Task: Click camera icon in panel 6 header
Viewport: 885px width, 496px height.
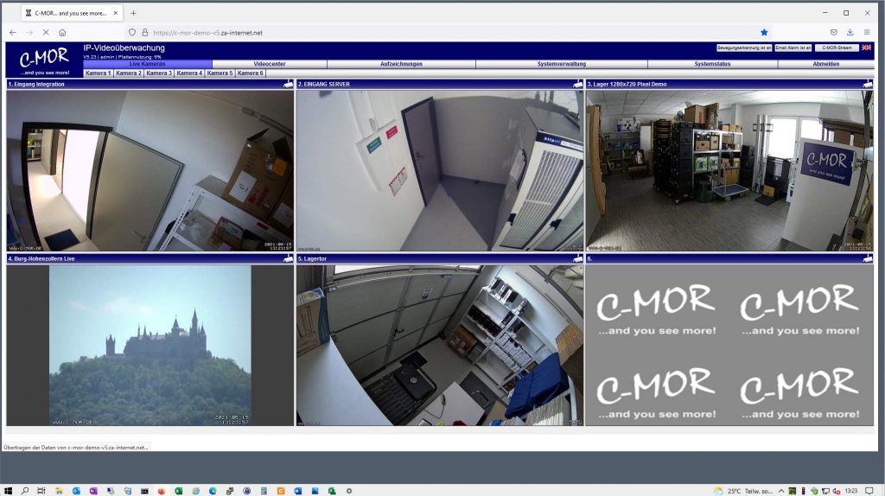Action: pos(868,258)
